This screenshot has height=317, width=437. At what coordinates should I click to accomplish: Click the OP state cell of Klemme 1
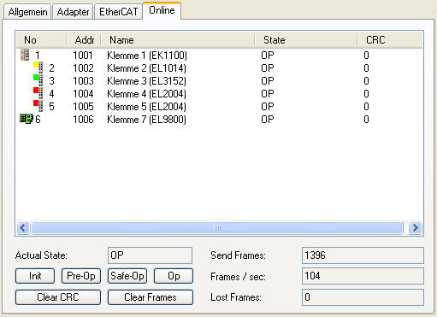coord(268,56)
